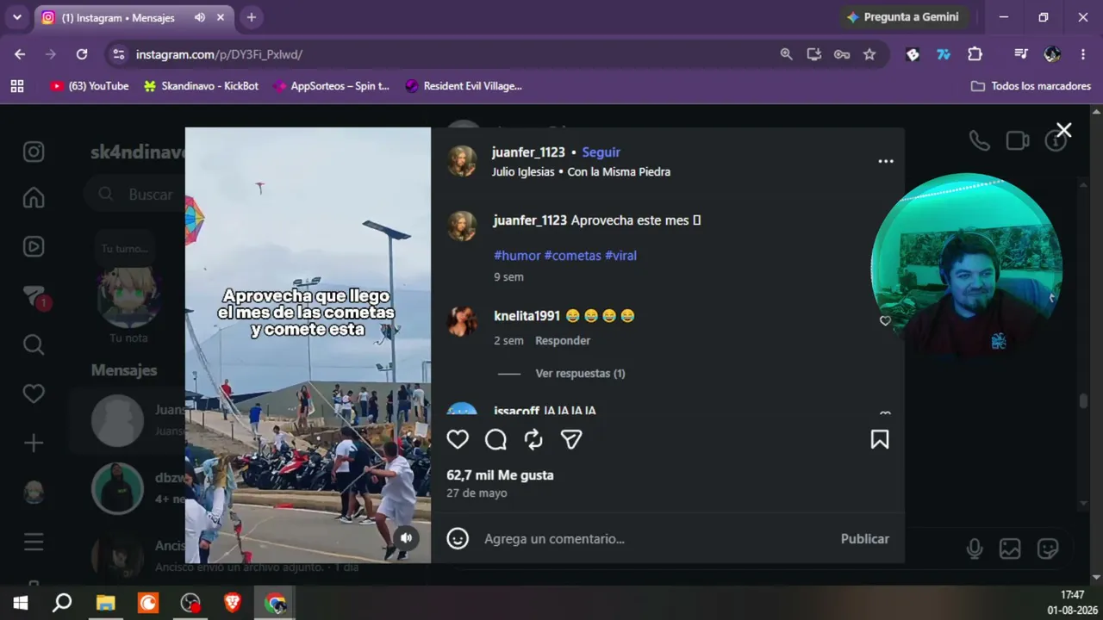Start a video call with the camera icon
This screenshot has height=620, width=1103.
[x=1018, y=141]
